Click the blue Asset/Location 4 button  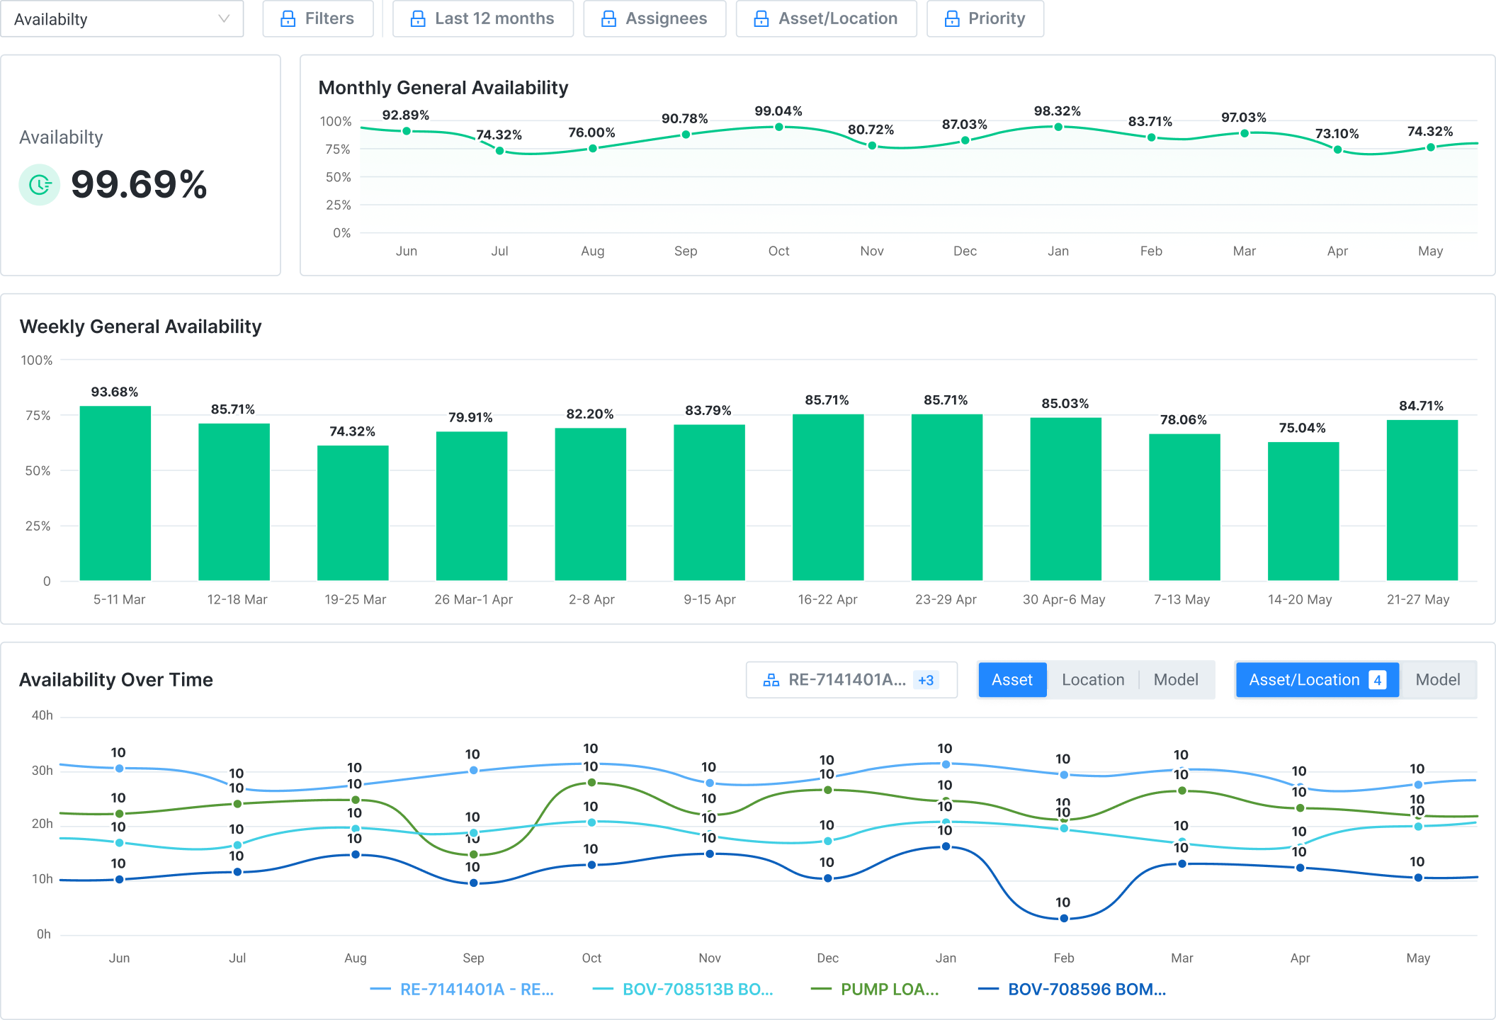click(x=1317, y=680)
